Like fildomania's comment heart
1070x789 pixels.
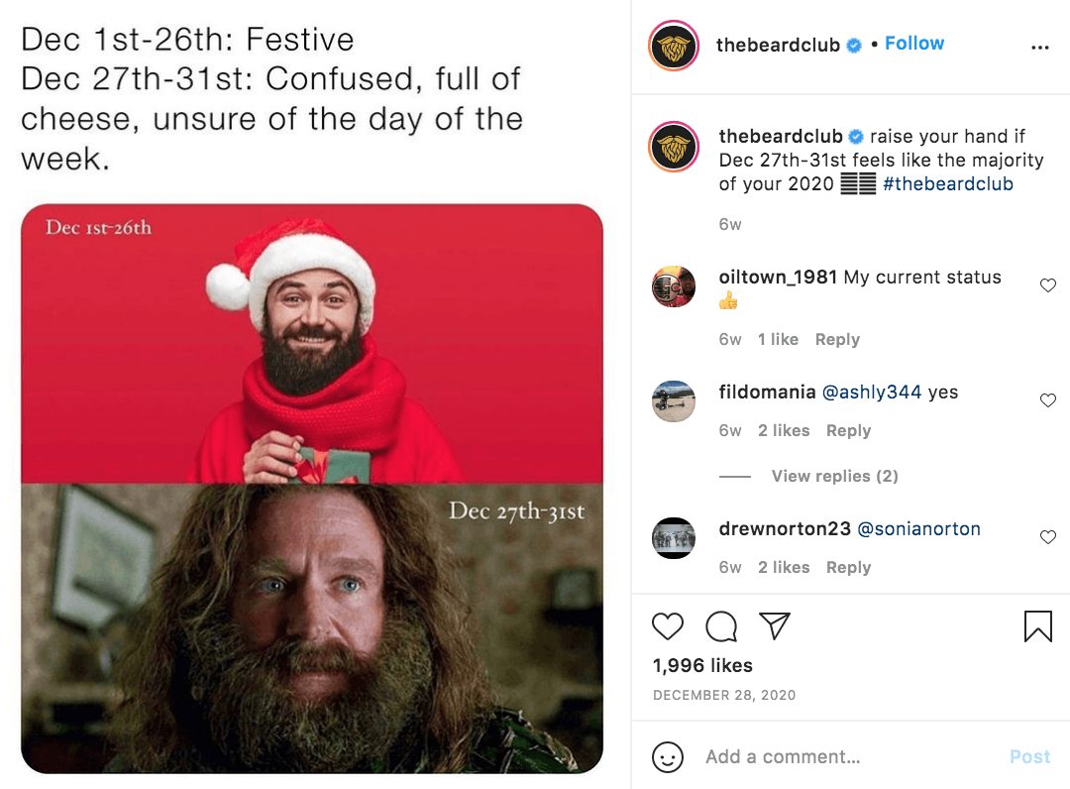(x=1047, y=400)
